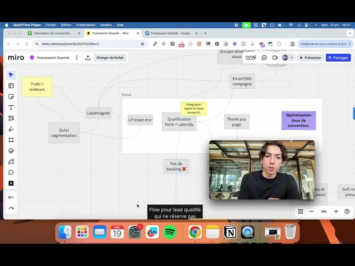Expand the Chrome tab search dropdown
This screenshot has width=355, height=266.
[x=350, y=33]
